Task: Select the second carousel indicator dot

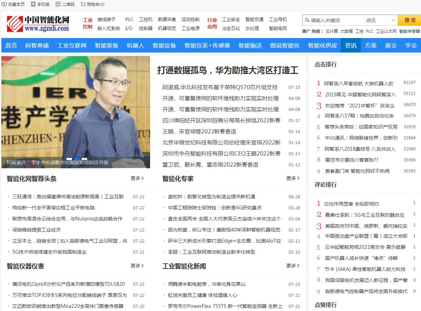Action: coord(77,159)
